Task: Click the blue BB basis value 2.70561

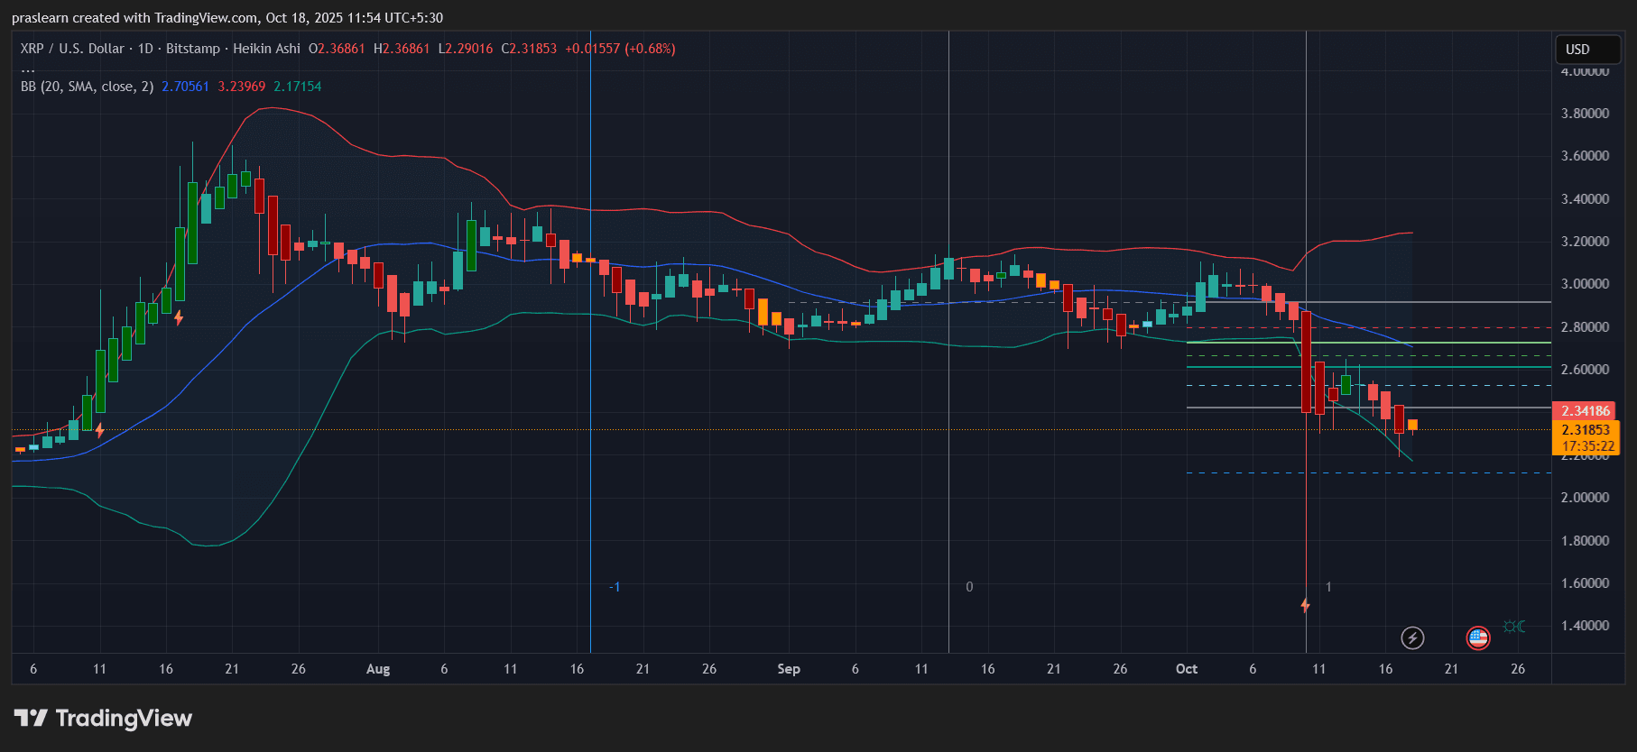Action: [x=185, y=87]
